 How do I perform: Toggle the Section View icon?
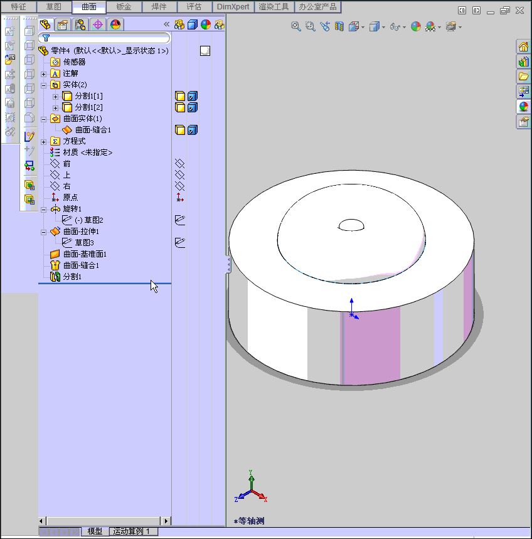[x=339, y=26]
